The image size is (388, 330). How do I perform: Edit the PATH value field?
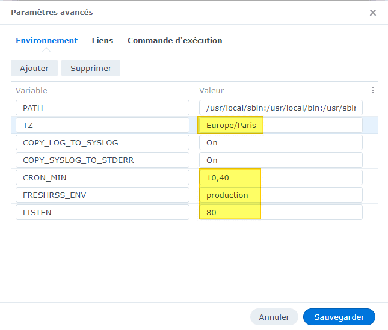point(281,108)
